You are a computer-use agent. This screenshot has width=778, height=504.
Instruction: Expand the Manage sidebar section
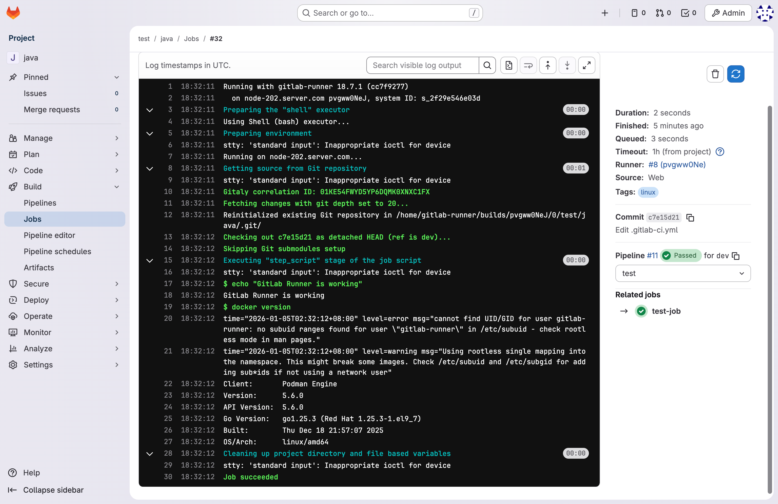(64, 138)
